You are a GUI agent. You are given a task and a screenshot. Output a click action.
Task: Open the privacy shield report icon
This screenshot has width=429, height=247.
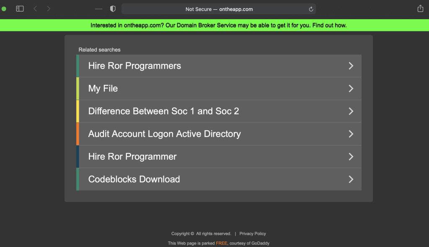pos(113,9)
